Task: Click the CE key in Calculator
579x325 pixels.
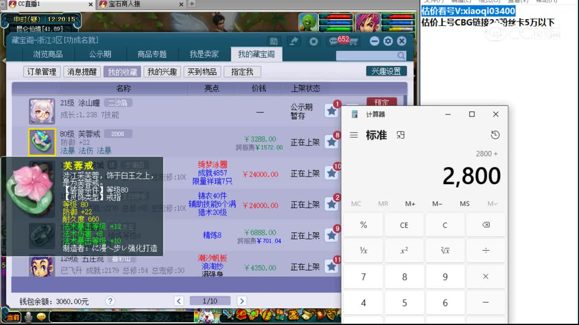Action: pyautogui.click(x=404, y=225)
